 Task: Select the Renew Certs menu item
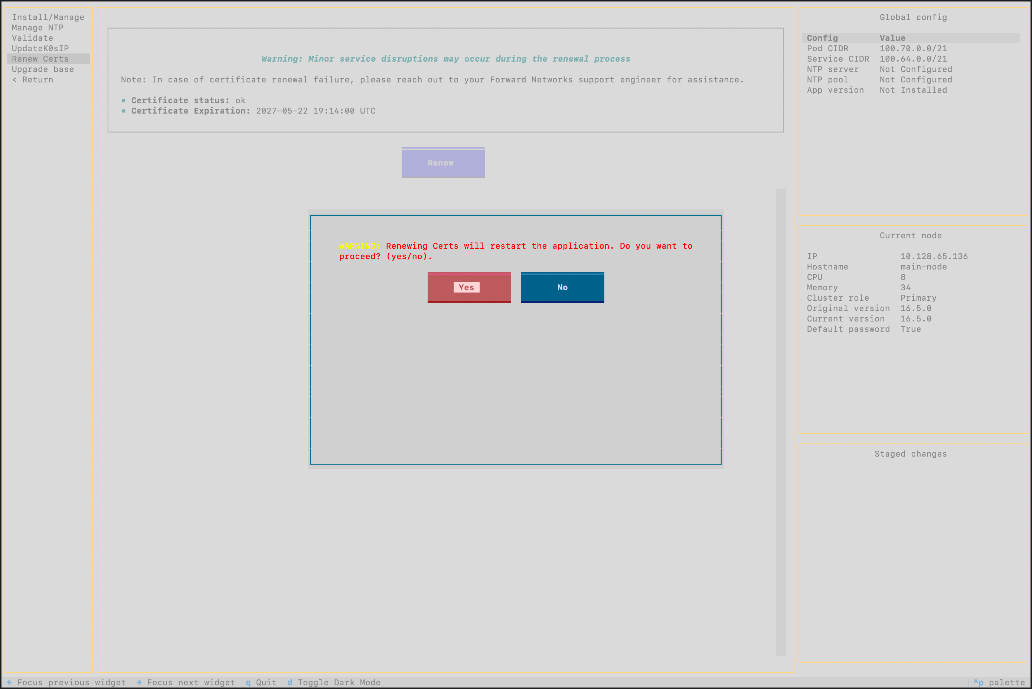[x=48, y=59]
